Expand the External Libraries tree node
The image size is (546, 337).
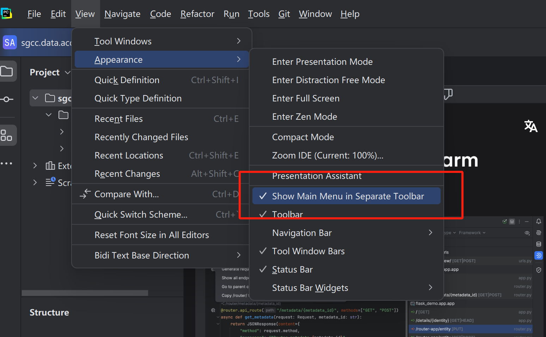(35, 166)
